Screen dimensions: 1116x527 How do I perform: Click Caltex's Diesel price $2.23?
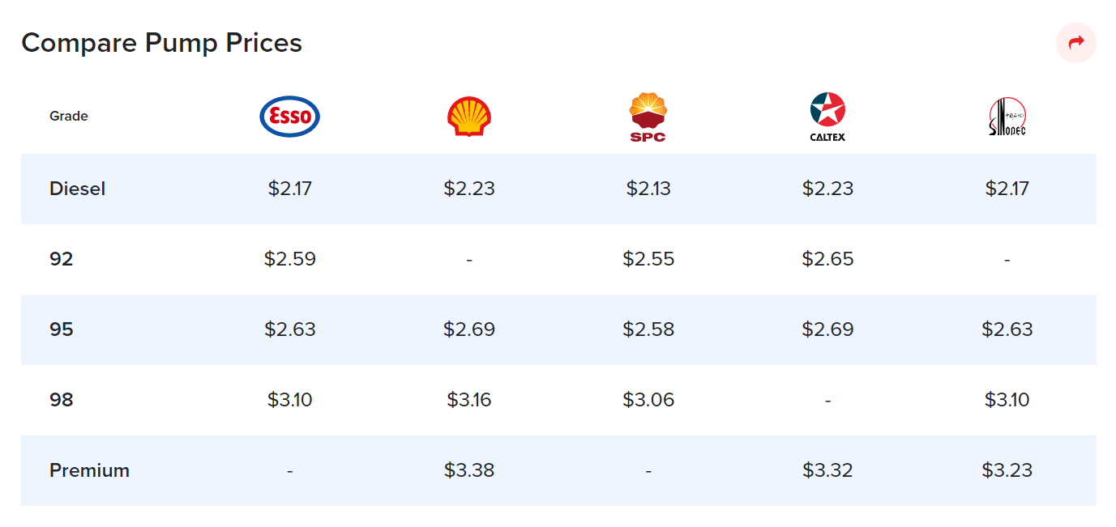[828, 189]
